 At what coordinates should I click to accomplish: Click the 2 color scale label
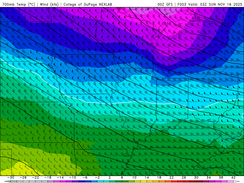(109, 178)
